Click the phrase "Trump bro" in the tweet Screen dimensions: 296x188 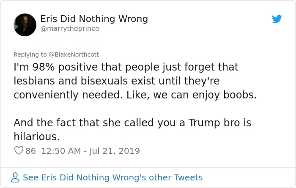[x=214, y=123]
